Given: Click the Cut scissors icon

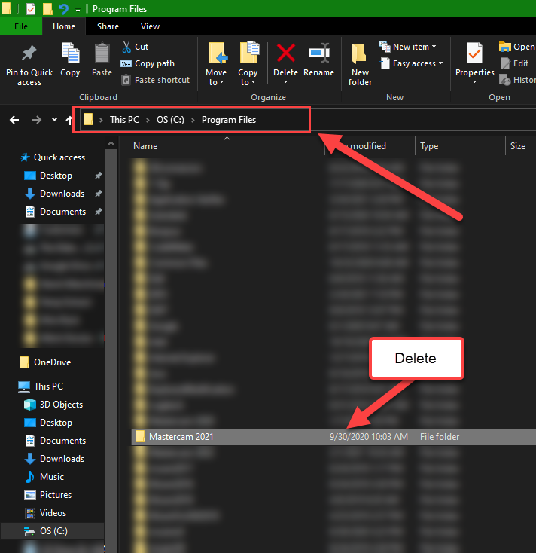Looking at the screenshot, I should coord(126,47).
